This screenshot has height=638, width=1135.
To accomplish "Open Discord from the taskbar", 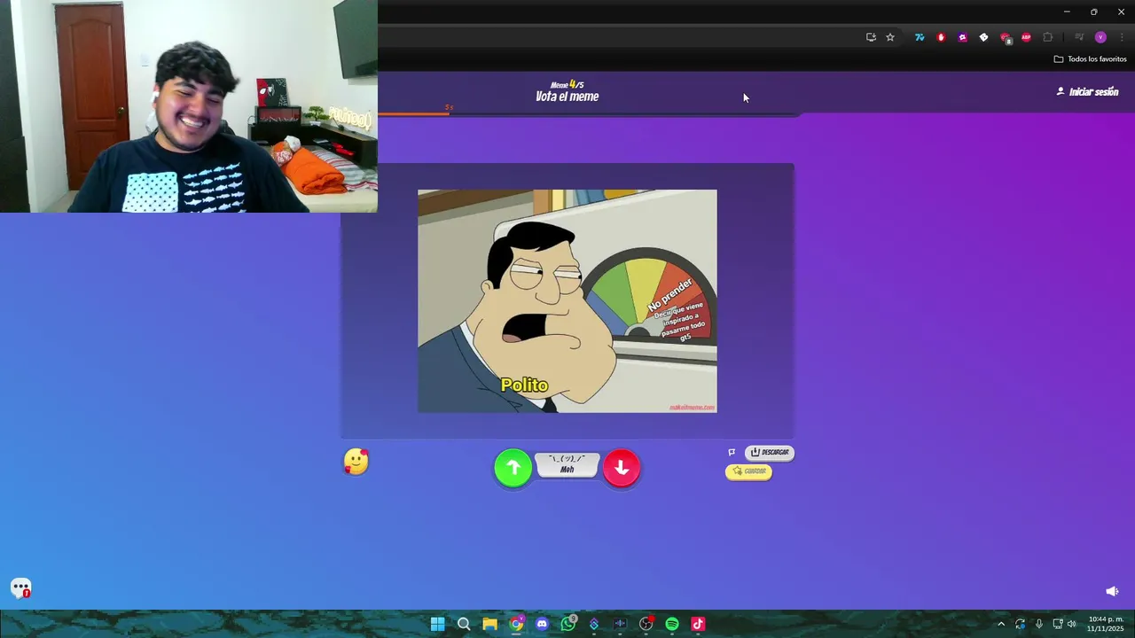I will point(542,624).
